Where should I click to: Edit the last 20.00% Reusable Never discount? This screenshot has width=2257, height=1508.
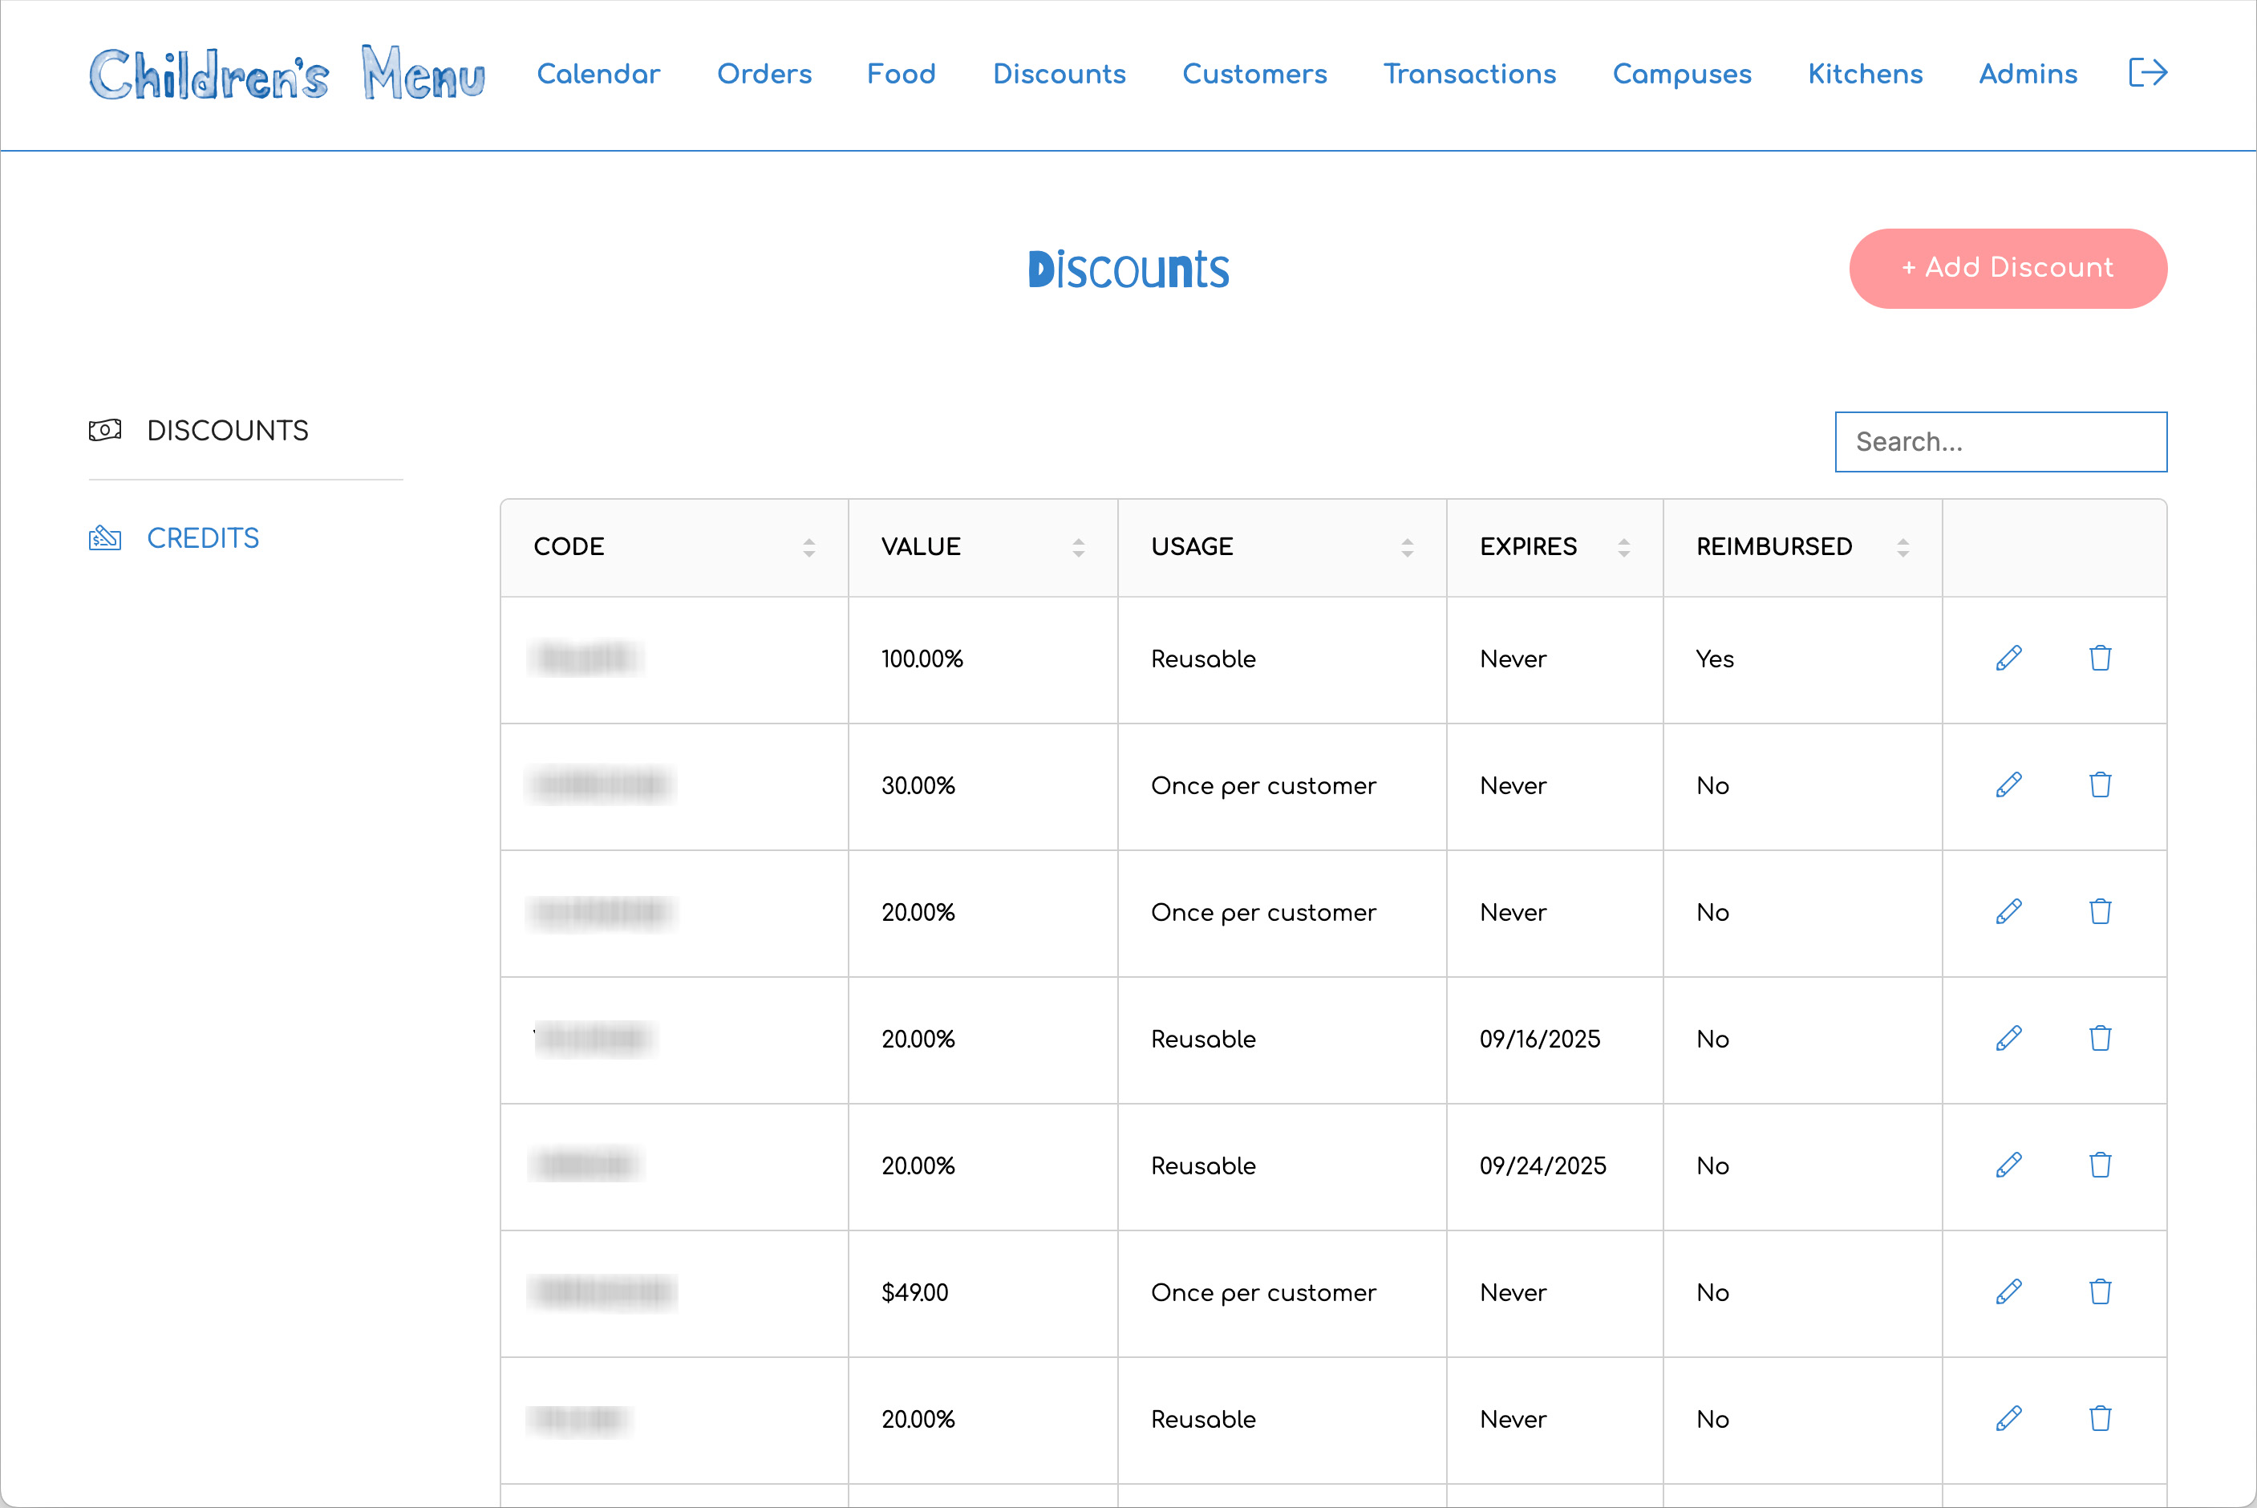(2009, 1418)
